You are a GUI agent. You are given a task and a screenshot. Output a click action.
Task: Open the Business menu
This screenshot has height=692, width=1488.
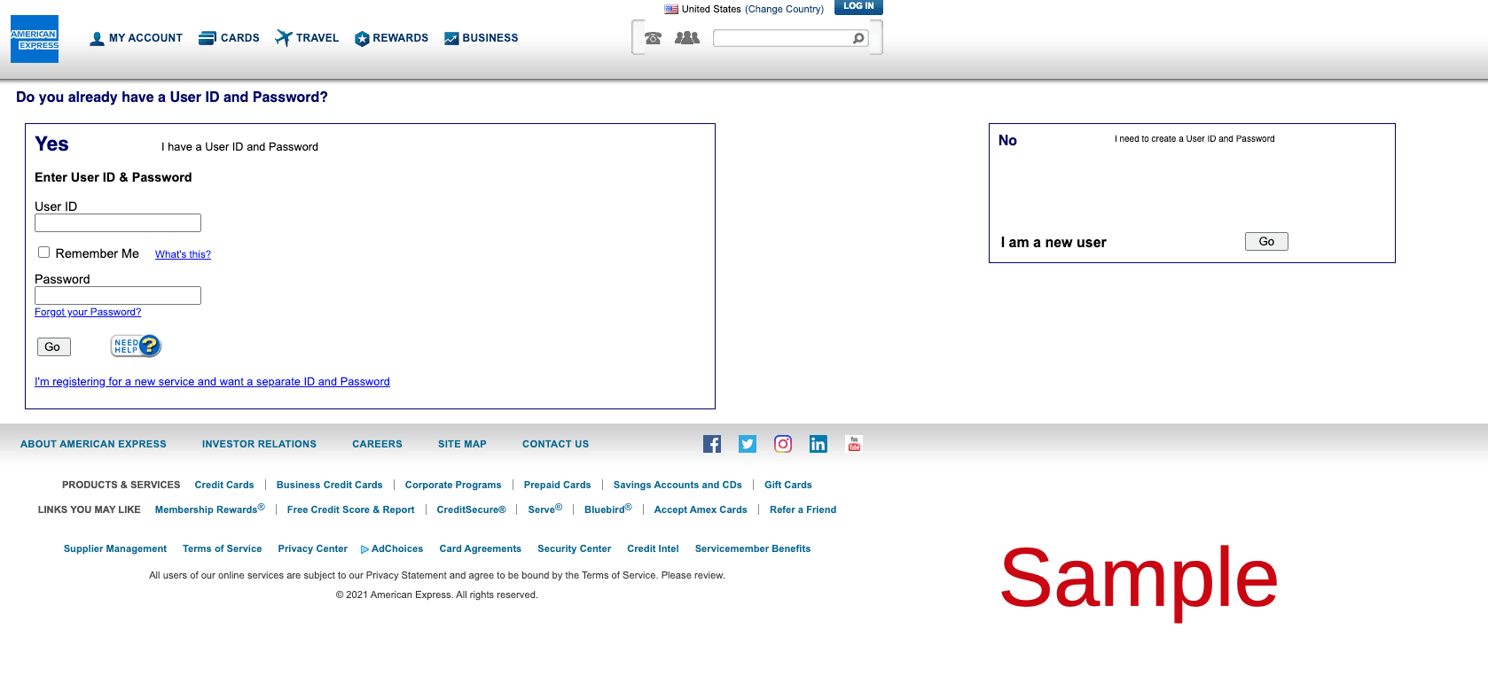point(481,38)
